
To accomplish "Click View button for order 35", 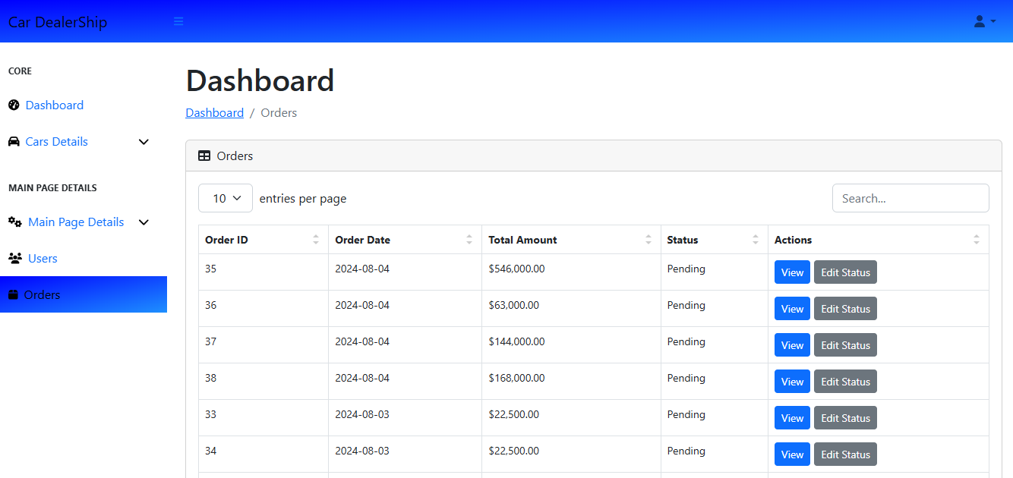I will [792, 272].
